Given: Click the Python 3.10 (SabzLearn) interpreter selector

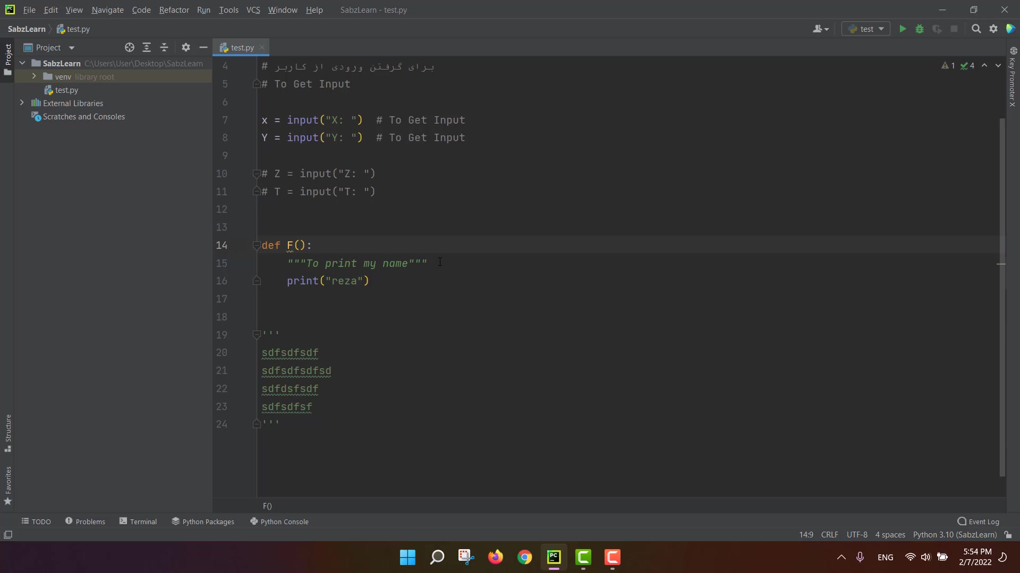Looking at the screenshot, I should (x=955, y=535).
